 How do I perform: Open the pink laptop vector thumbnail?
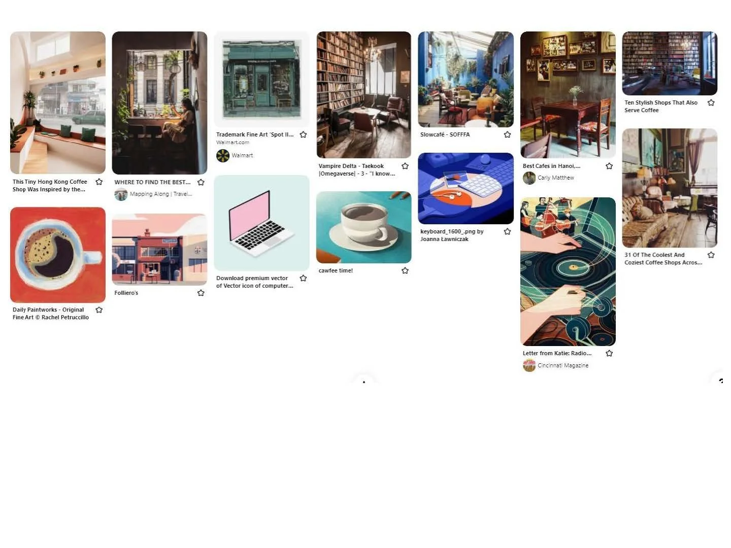(261, 223)
